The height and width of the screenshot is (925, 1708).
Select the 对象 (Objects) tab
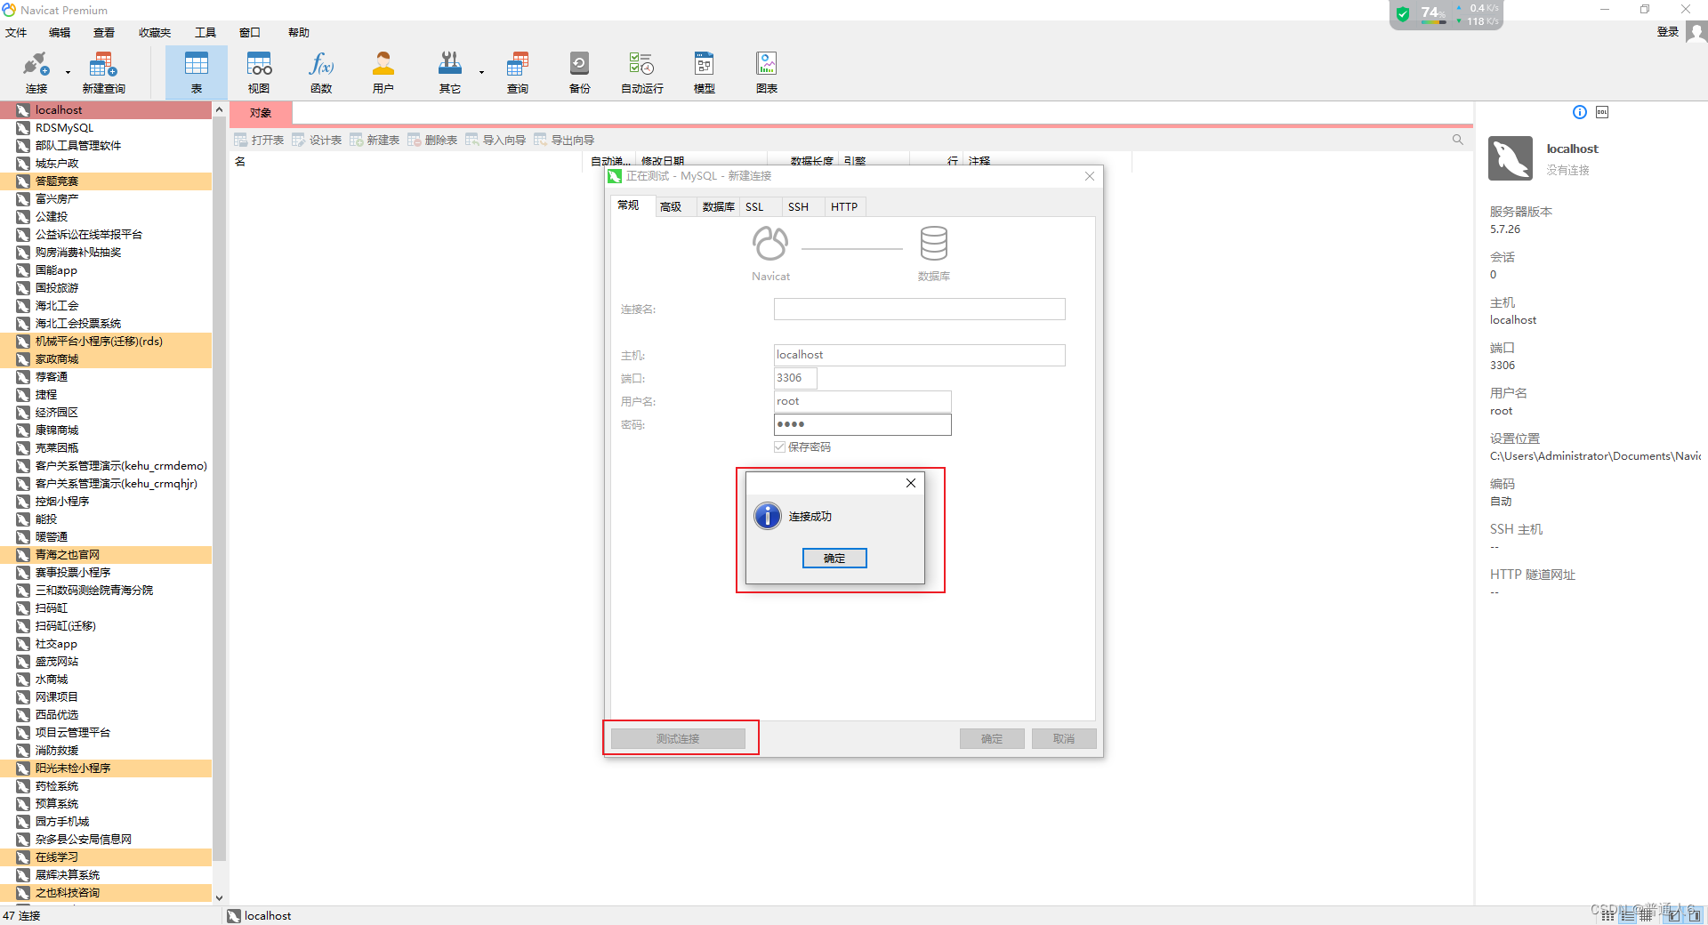[x=261, y=113]
